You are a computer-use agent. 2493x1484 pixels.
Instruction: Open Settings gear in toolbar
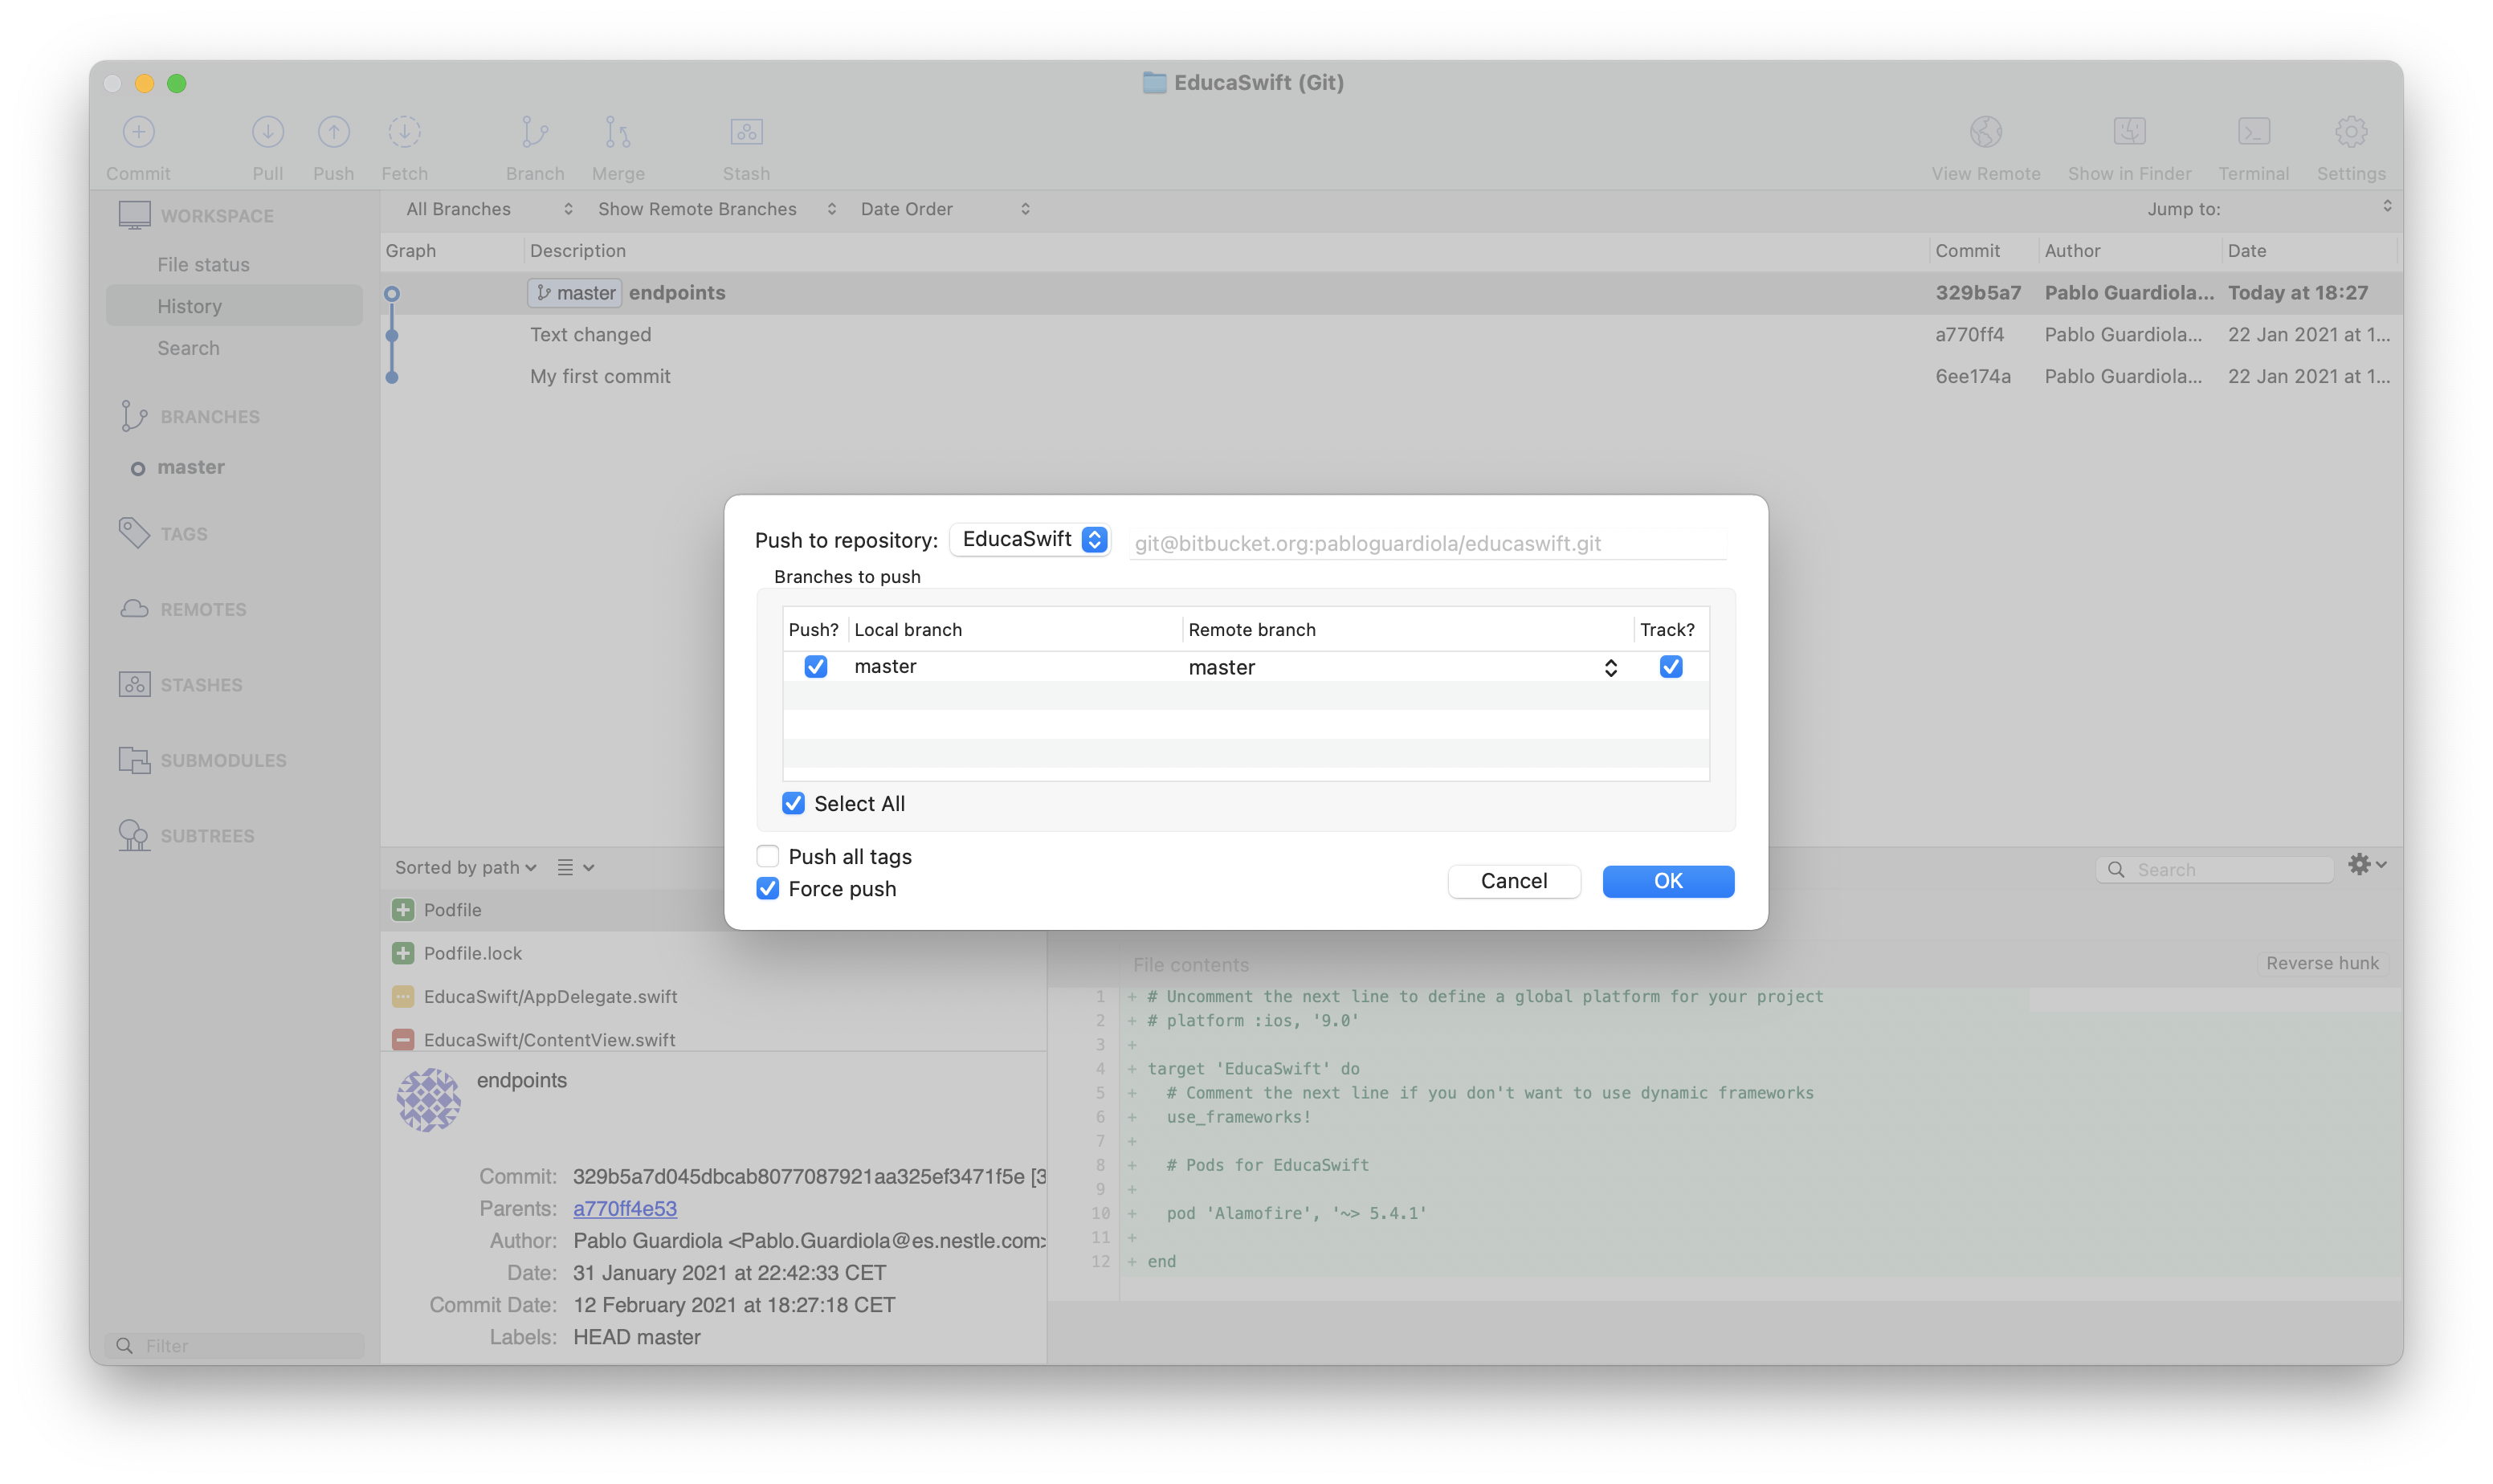tap(2350, 132)
